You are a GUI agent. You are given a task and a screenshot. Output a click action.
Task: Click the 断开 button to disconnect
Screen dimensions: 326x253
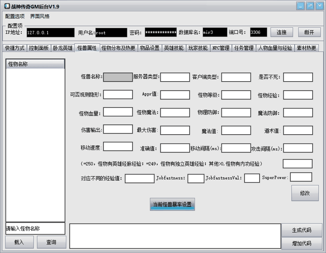(x=309, y=32)
